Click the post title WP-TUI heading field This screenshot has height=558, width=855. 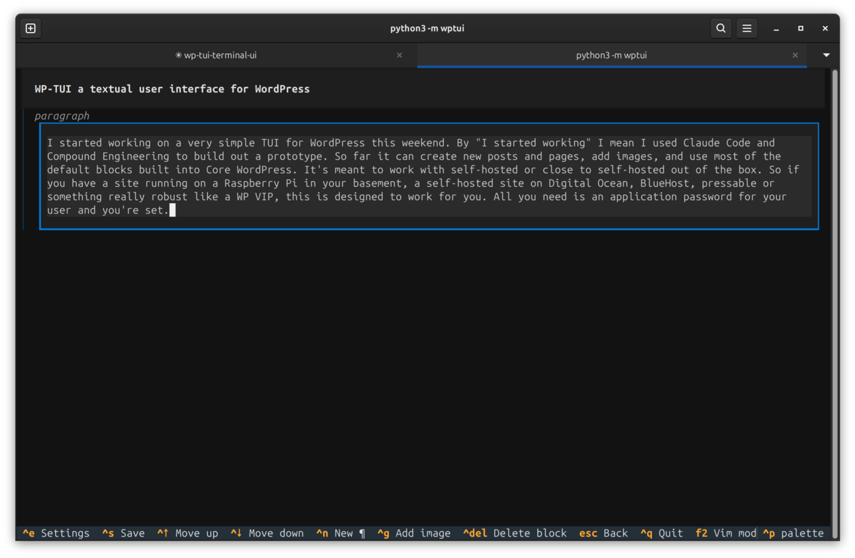tap(424, 89)
